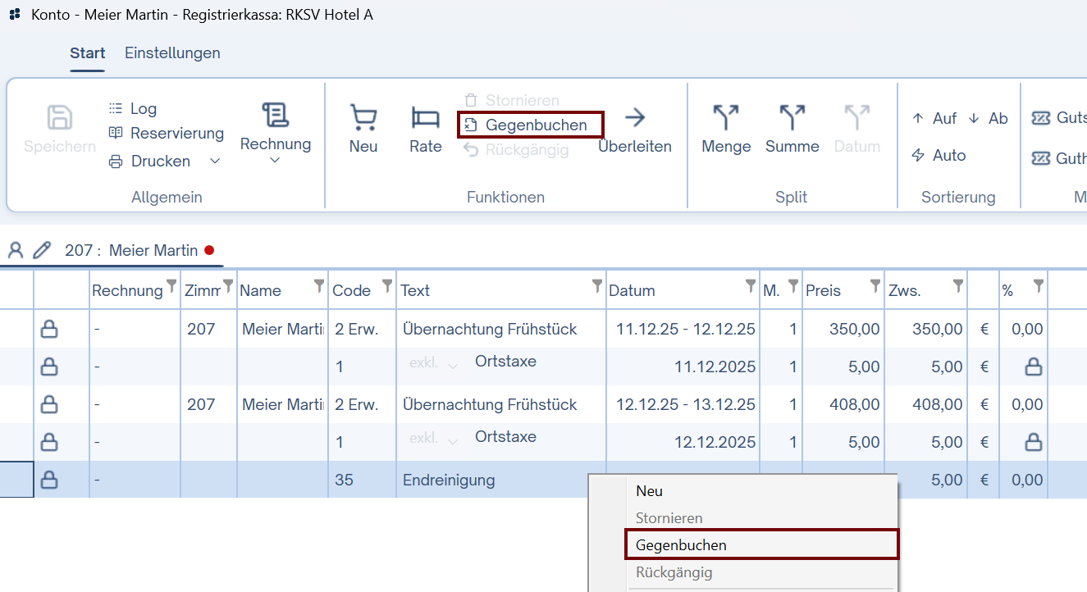Click the Rate bed icon

pyautogui.click(x=425, y=118)
